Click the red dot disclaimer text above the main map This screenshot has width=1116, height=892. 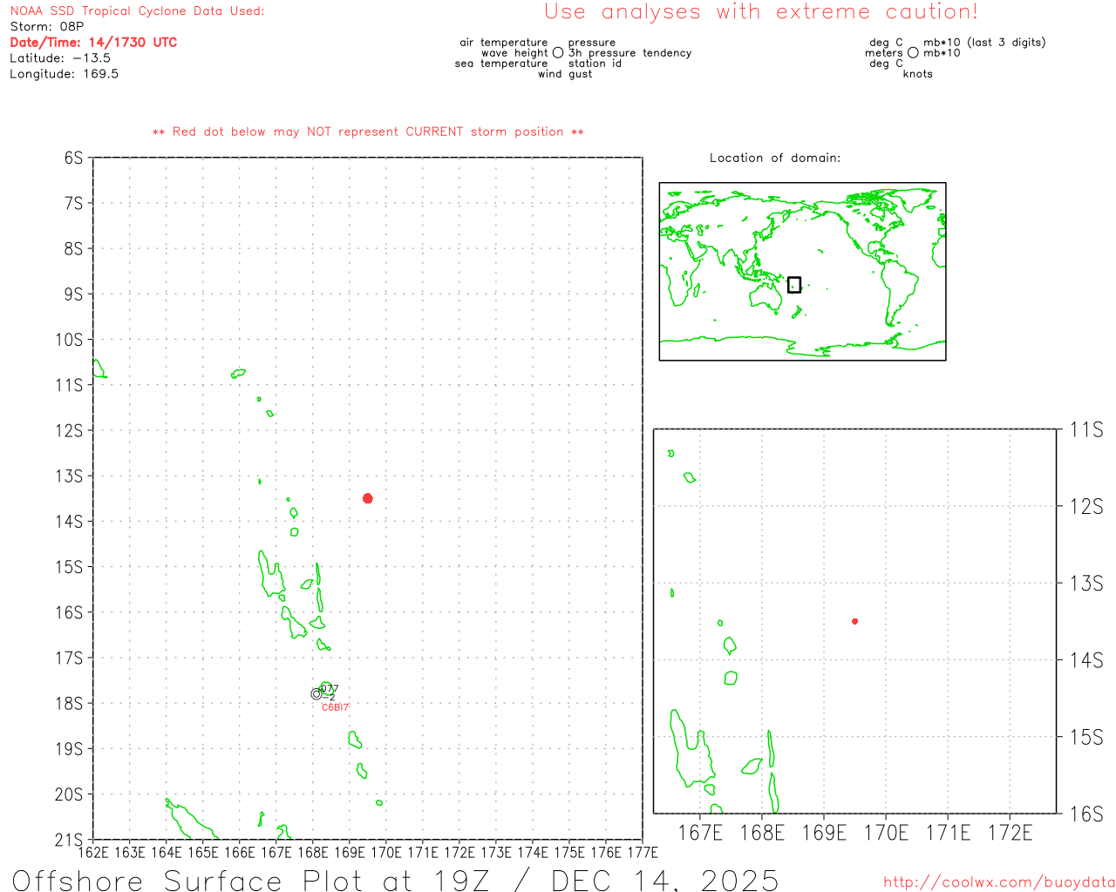[x=368, y=132]
